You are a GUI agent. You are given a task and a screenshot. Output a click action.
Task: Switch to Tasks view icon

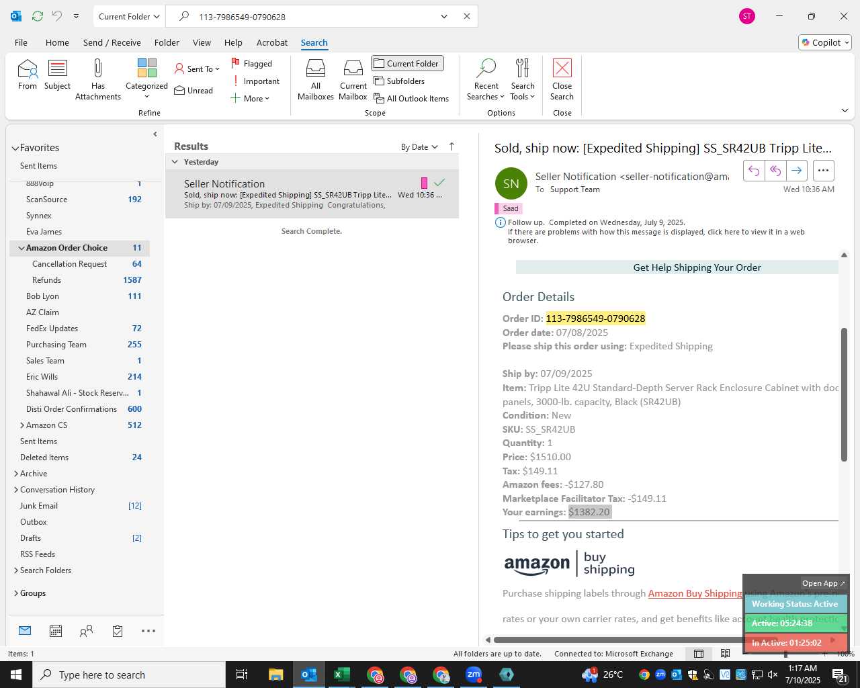click(x=118, y=631)
